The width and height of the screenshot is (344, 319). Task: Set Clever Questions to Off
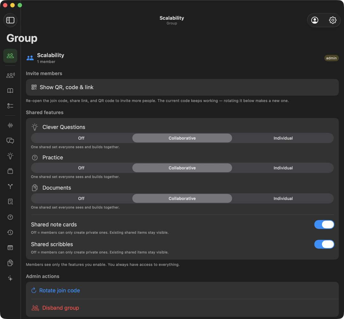tap(81, 138)
